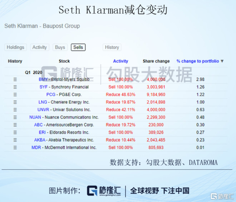Open the AKBA ticker link
The image size is (236, 202).
coord(40,140)
